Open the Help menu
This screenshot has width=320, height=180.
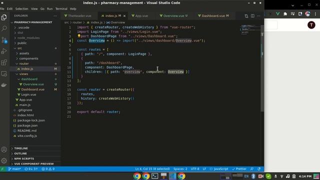(x=73, y=9)
